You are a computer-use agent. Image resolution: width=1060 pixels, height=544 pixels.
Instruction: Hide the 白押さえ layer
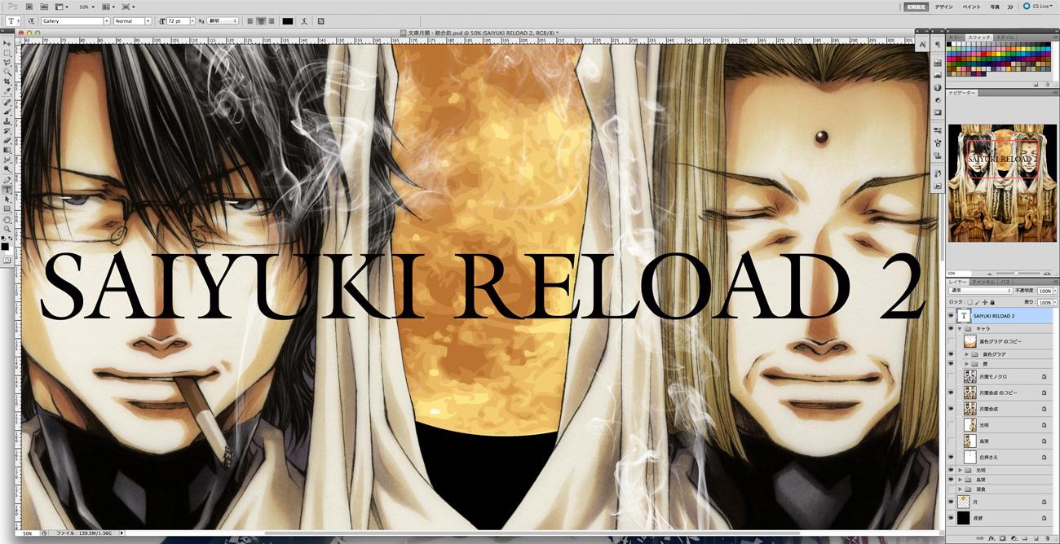click(x=951, y=457)
